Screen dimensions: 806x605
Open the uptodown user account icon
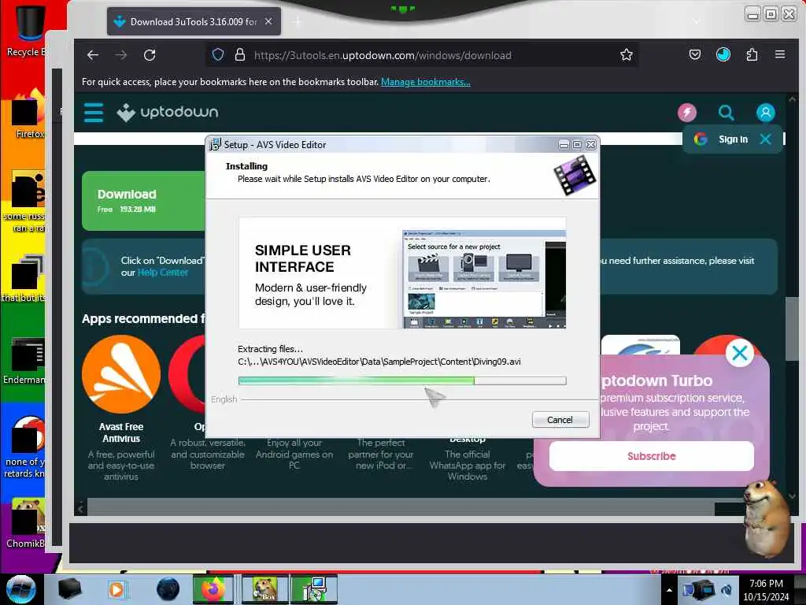coord(765,112)
